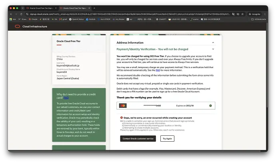Translate this page icon
The height and width of the screenshot is (162, 276).
pos(234,14)
